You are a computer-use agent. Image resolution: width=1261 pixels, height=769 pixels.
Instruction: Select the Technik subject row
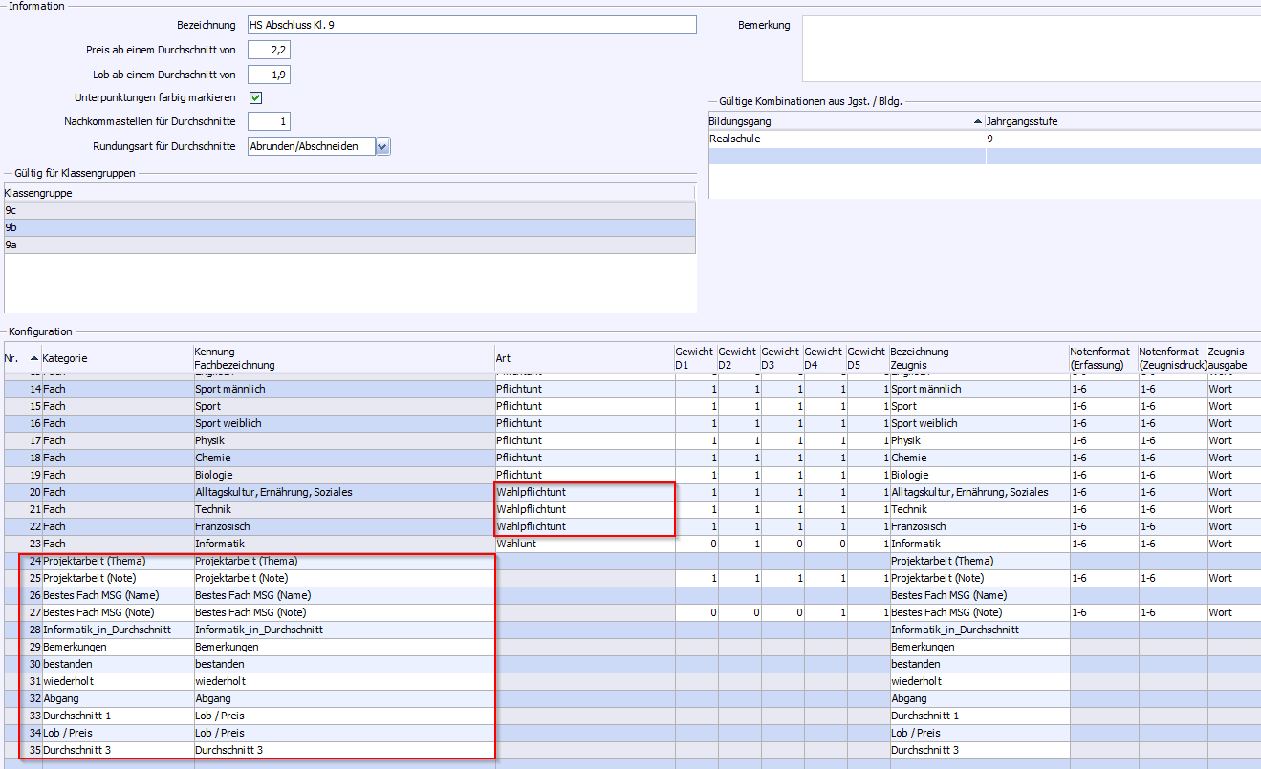pyautogui.click(x=344, y=509)
